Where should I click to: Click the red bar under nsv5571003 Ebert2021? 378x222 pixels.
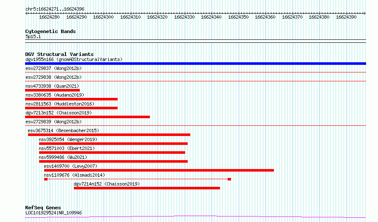[x=112, y=153]
